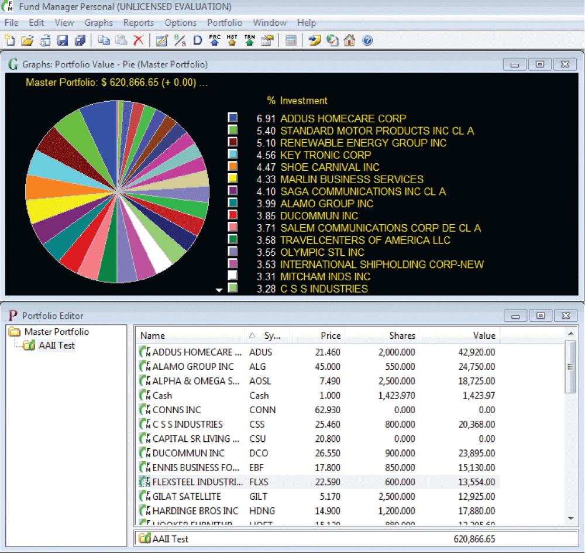Open Fund Manager help with the question mark icon
This screenshot has height=553, width=585.
point(366,40)
